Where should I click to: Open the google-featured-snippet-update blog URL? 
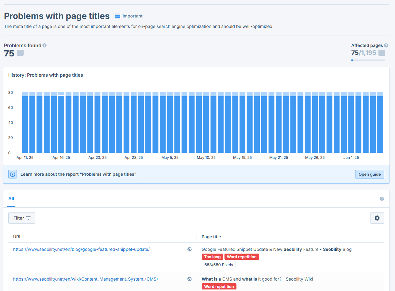coord(82,249)
